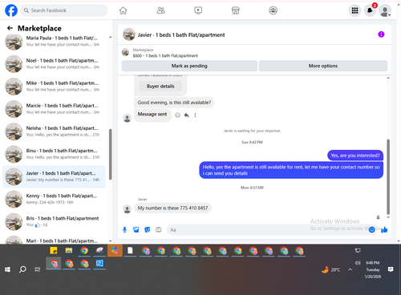Open the Watch video icon

tap(198, 10)
